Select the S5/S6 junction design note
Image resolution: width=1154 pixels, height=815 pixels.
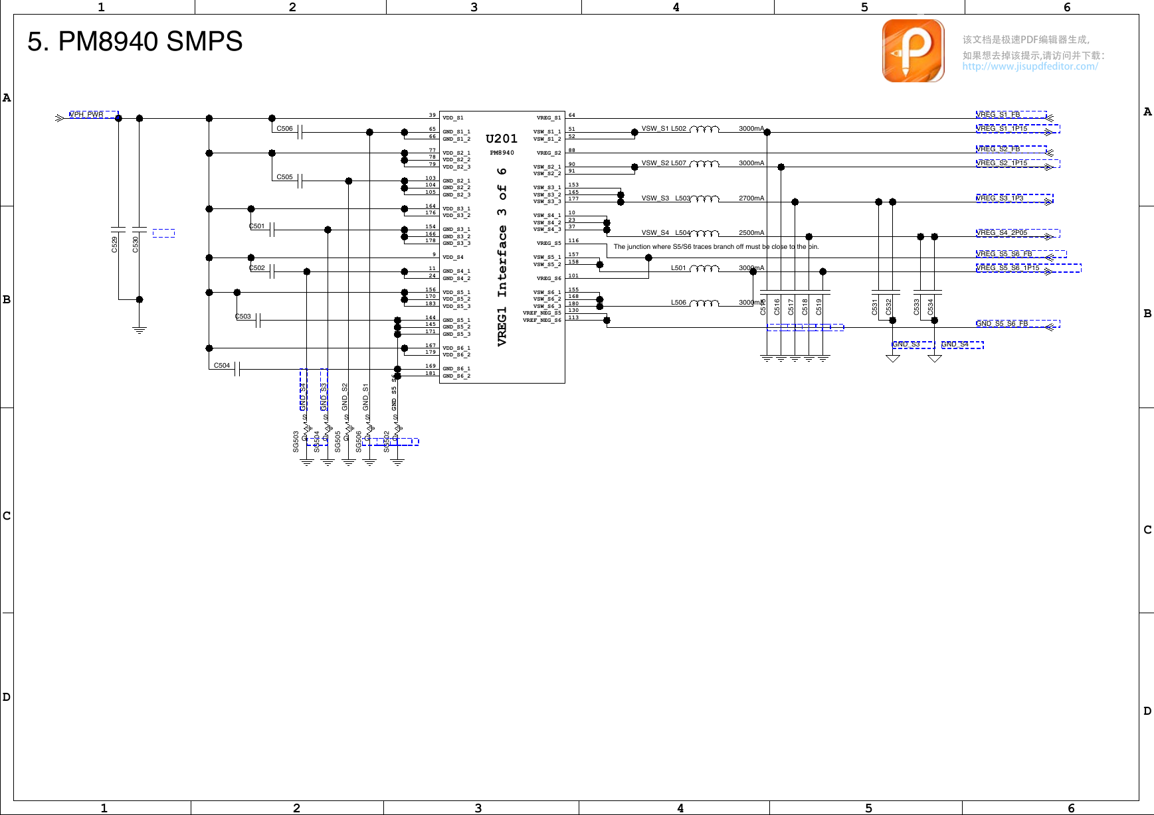click(x=716, y=247)
